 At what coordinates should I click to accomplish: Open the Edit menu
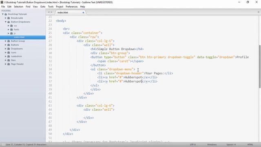click(9, 7)
